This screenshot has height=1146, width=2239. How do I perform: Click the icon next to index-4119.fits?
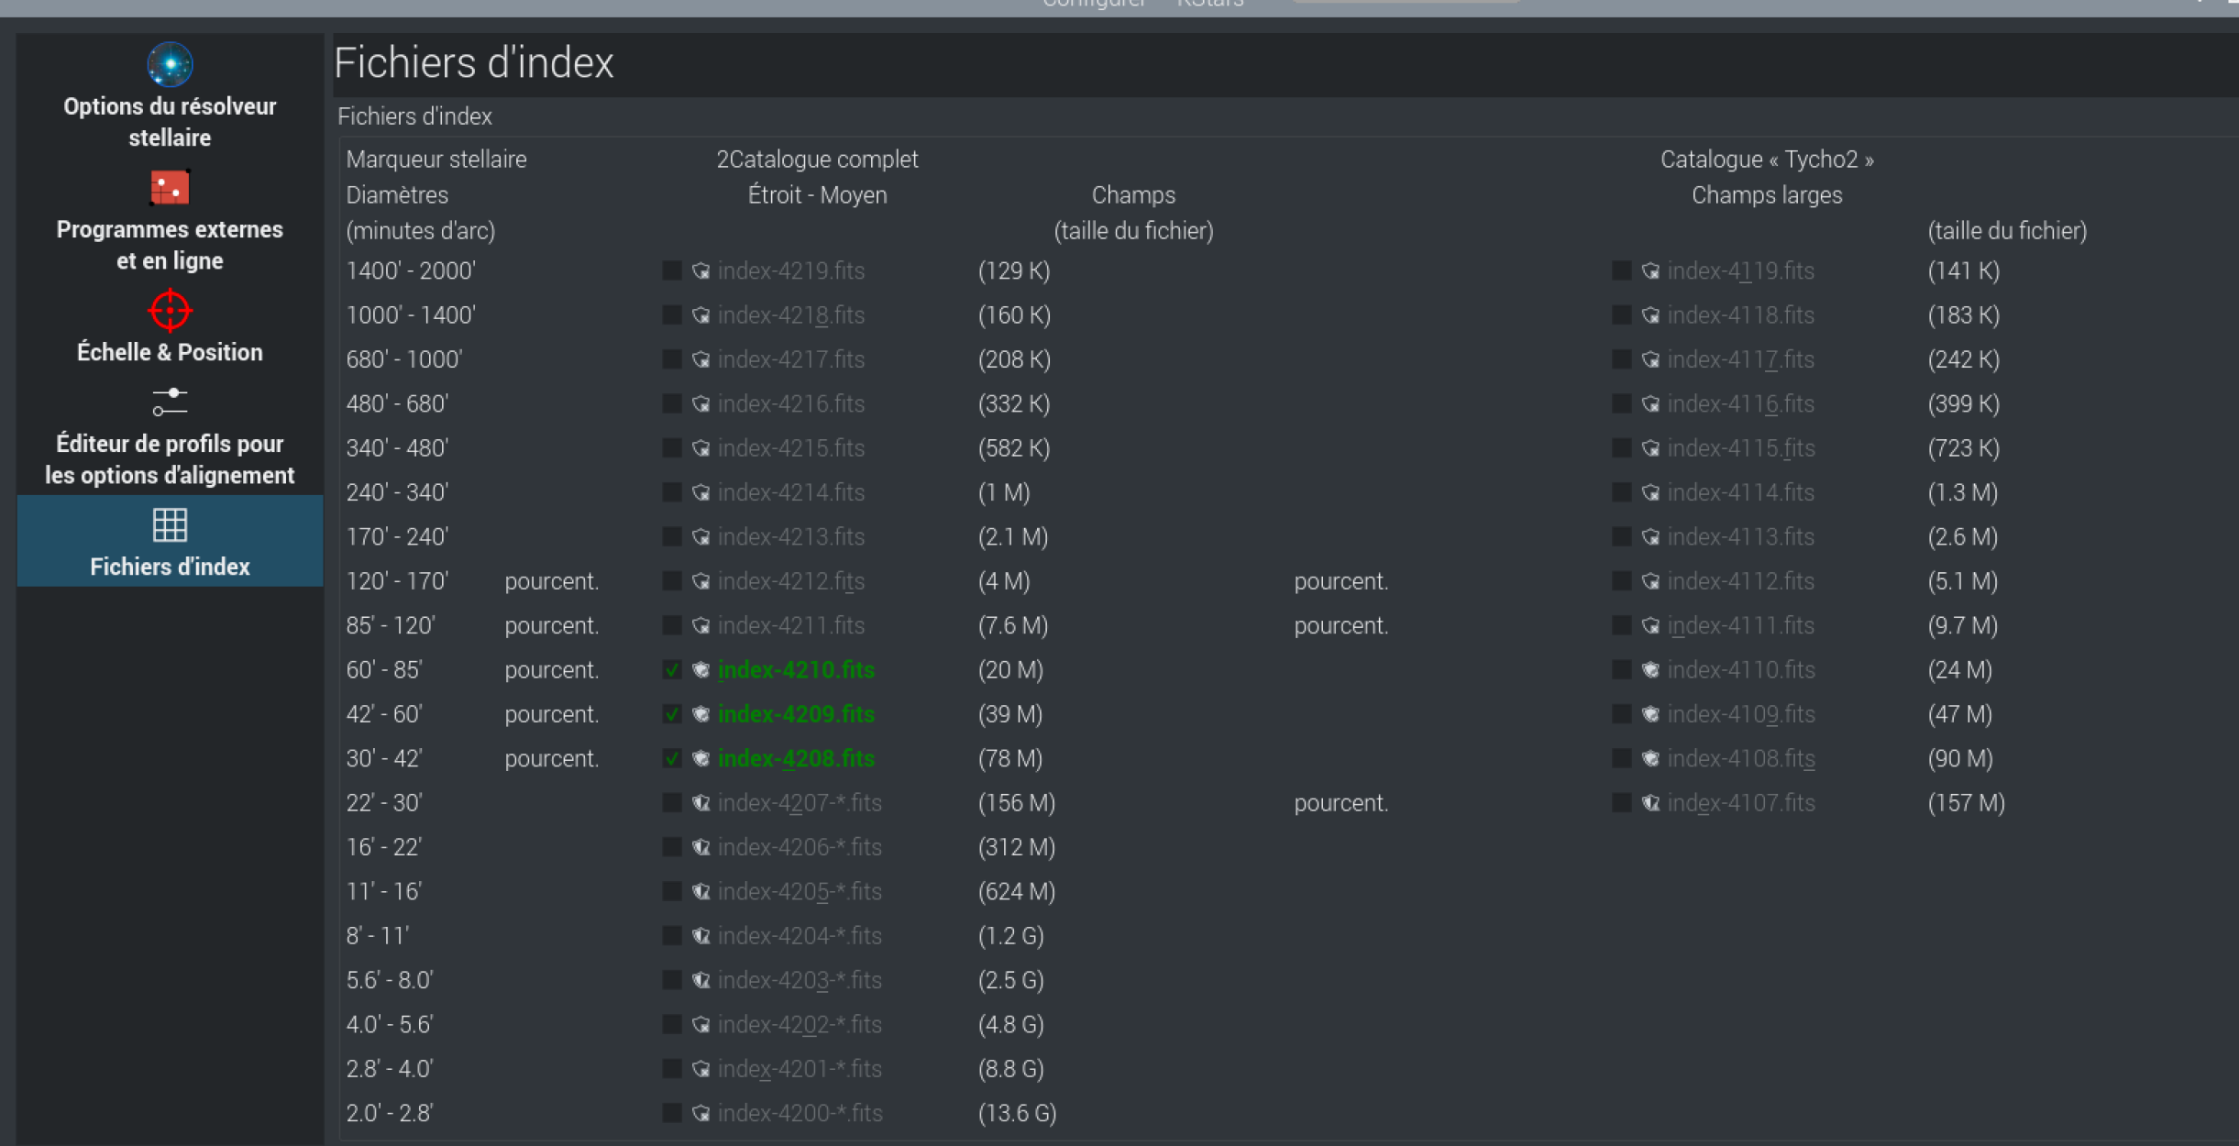tap(1650, 271)
